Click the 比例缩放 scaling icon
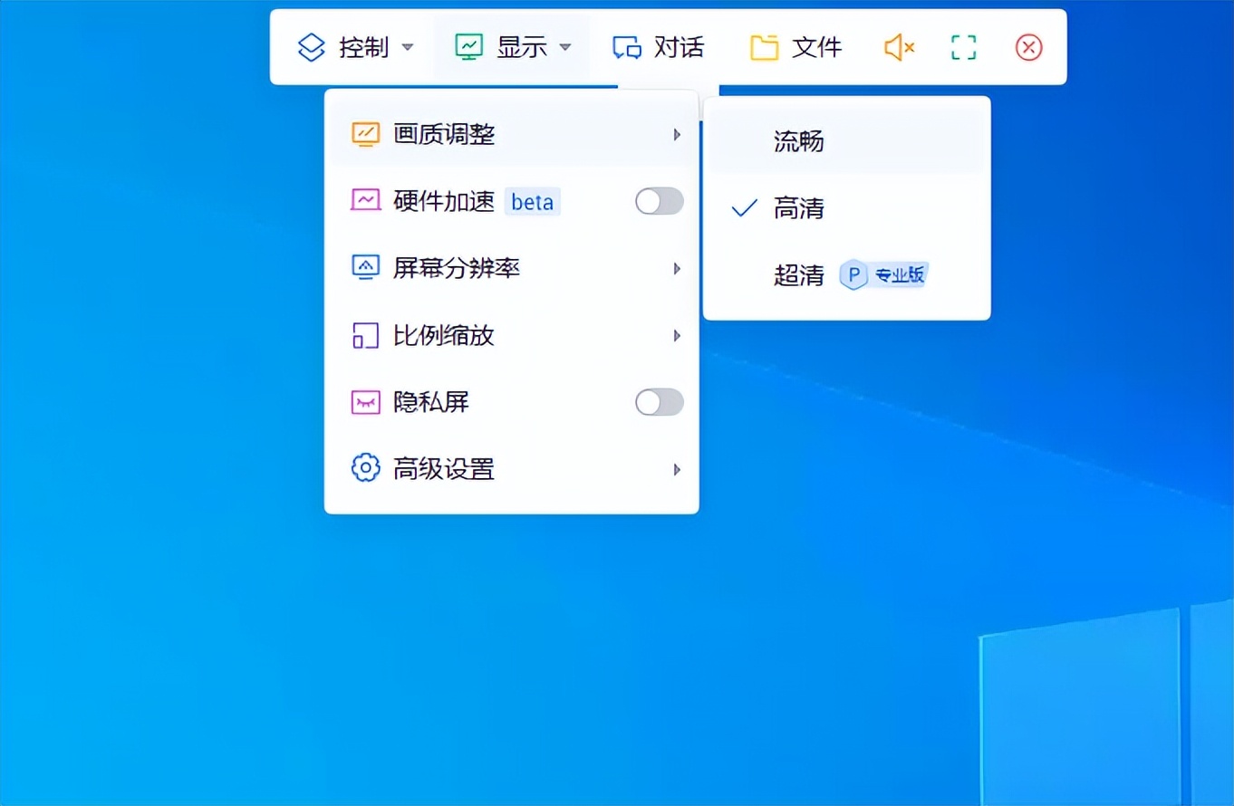The width and height of the screenshot is (1234, 806). (364, 335)
